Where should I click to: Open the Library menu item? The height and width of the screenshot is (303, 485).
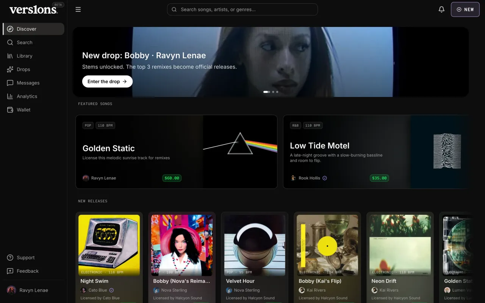33,56
